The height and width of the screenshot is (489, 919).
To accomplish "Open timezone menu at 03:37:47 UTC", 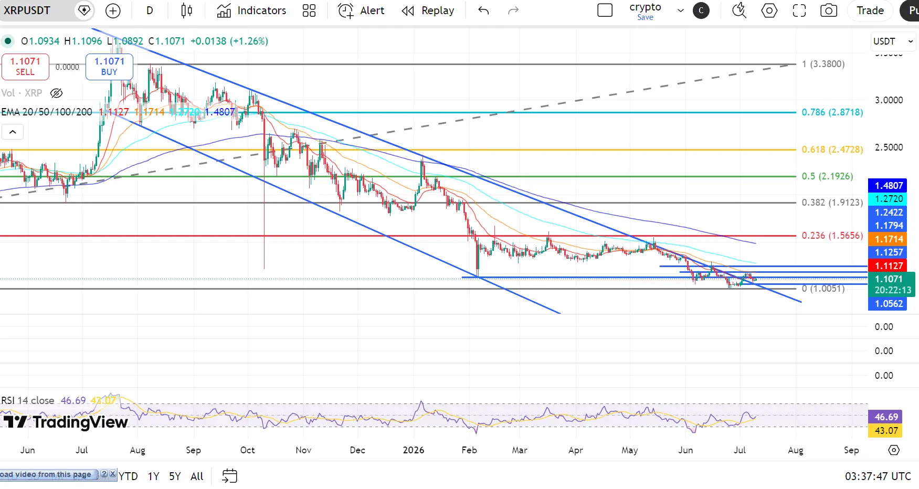I will pyautogui.click(x=878, y=476).
